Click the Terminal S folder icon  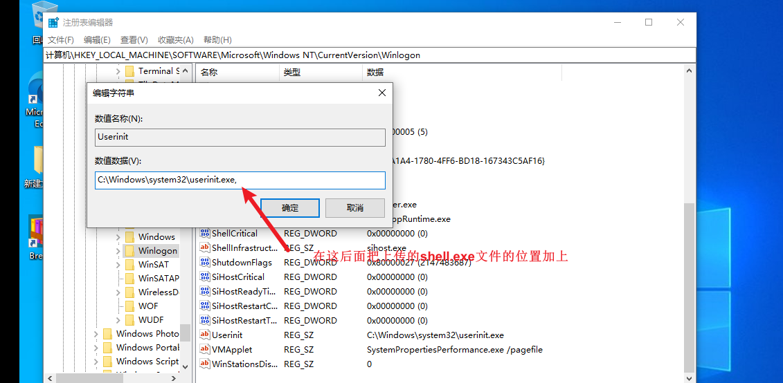(130, 71)
